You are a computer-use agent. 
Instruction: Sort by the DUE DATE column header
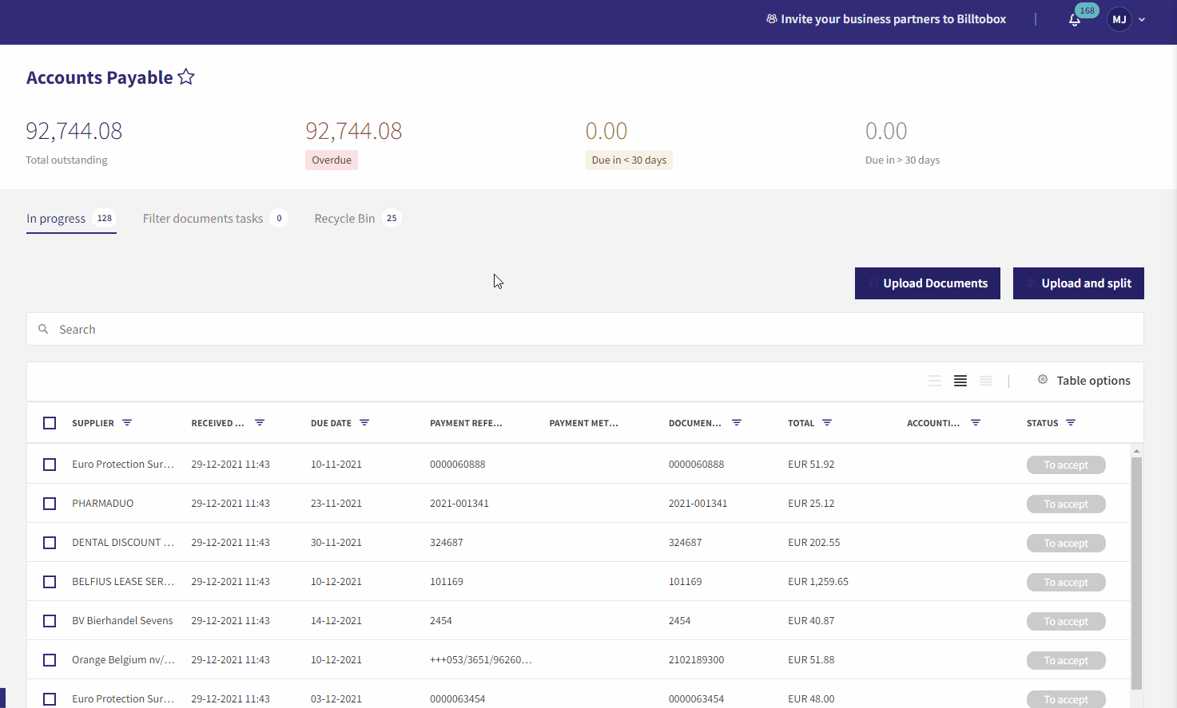point(331,423)
